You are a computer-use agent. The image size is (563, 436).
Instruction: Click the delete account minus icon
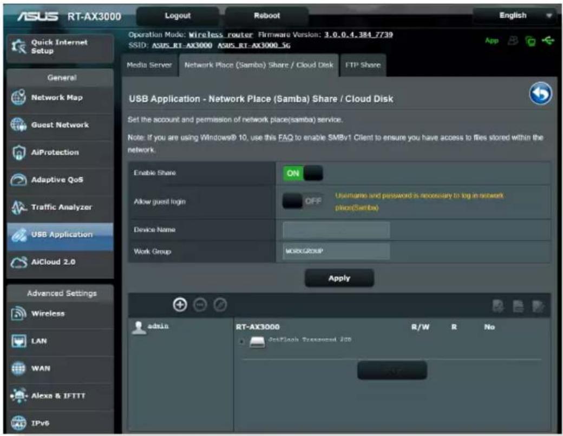point(200,305)
